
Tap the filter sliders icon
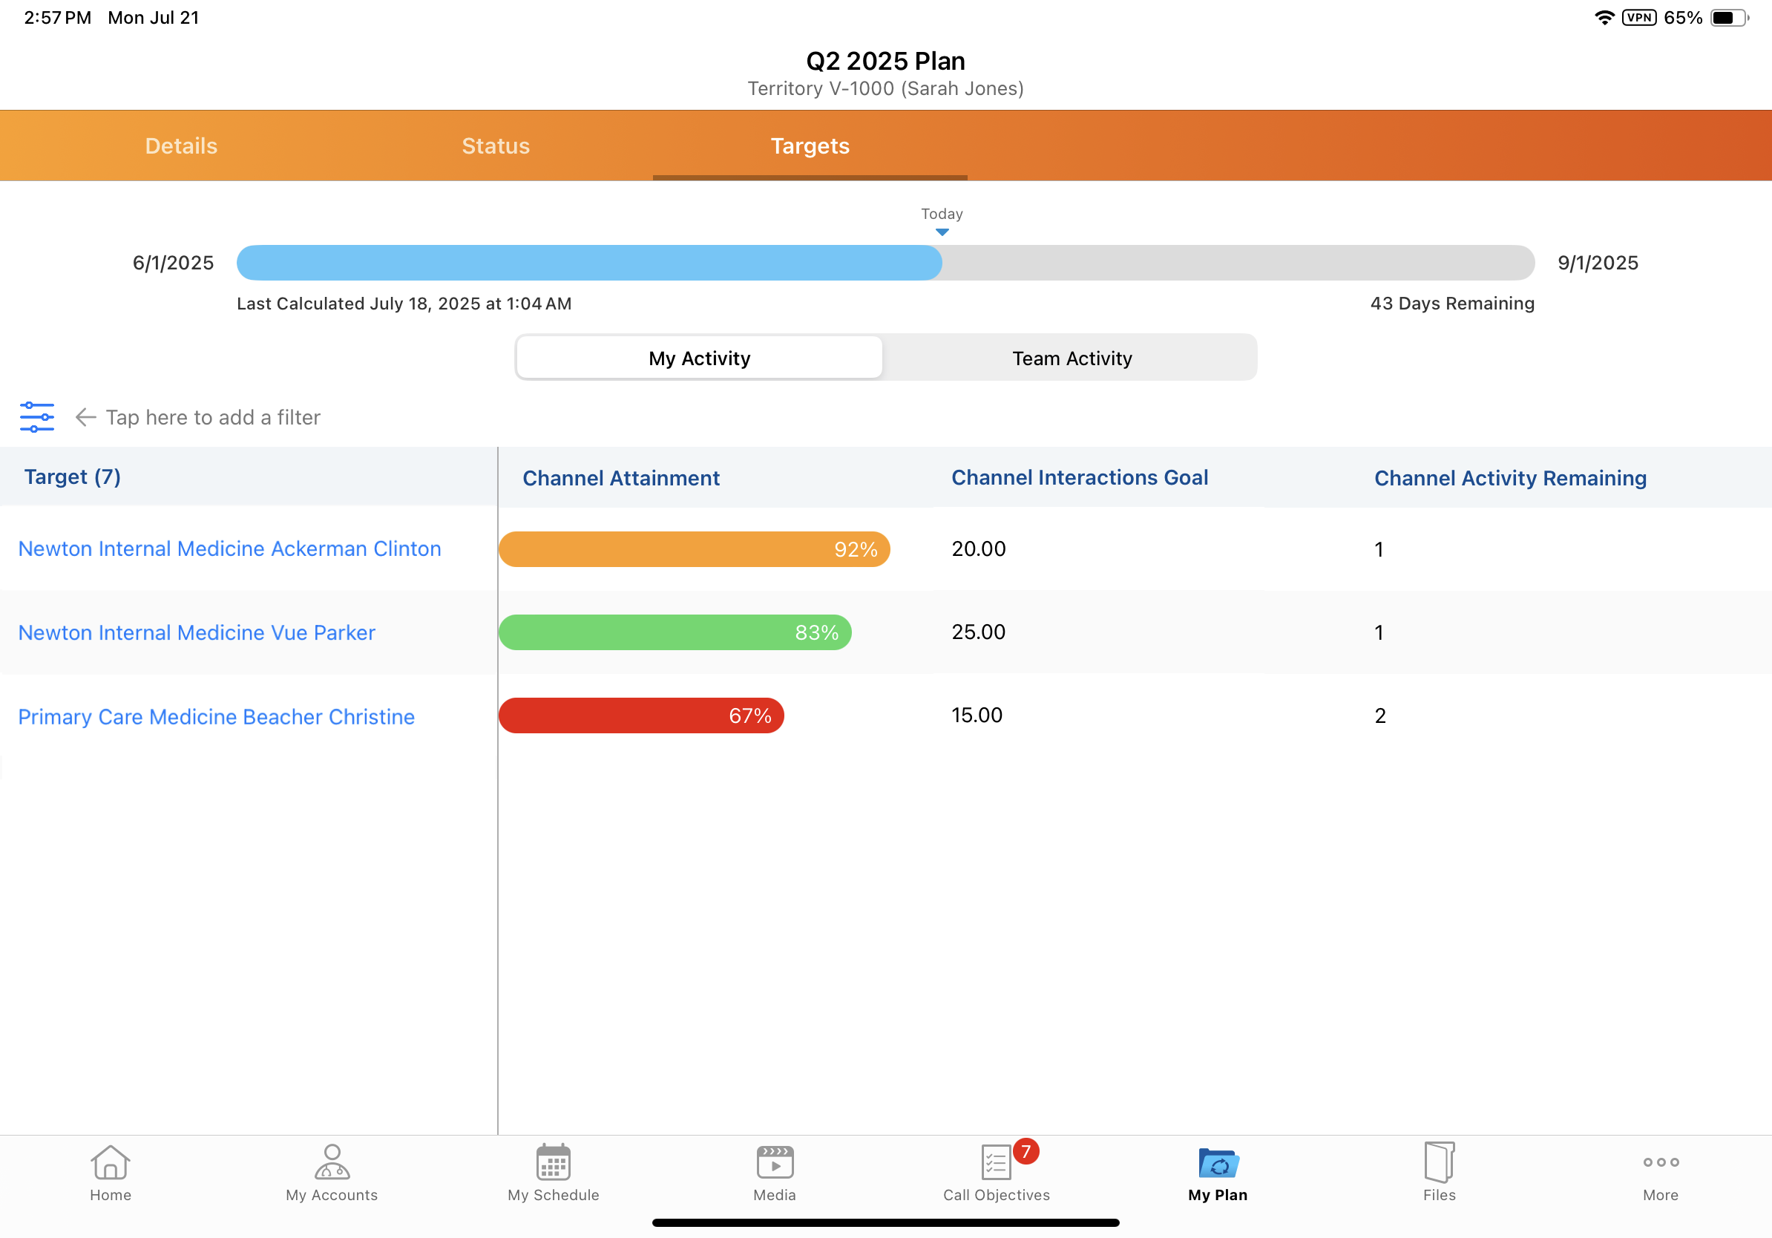click(36, 418)
